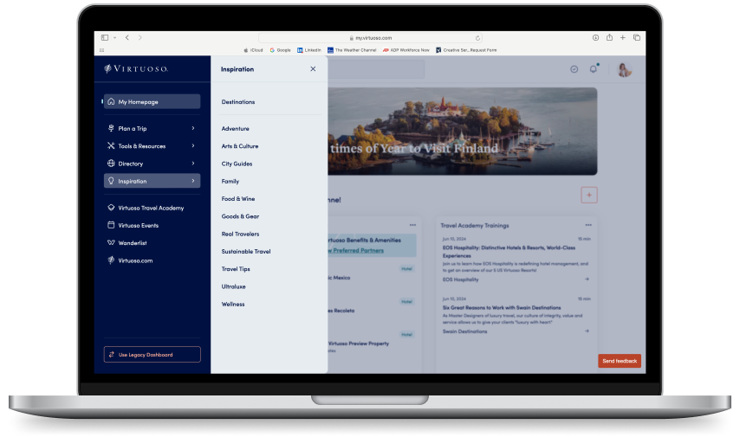740x437 pixels.
Task: Open Virtuoso Events in sidebar
Action: 139,225
